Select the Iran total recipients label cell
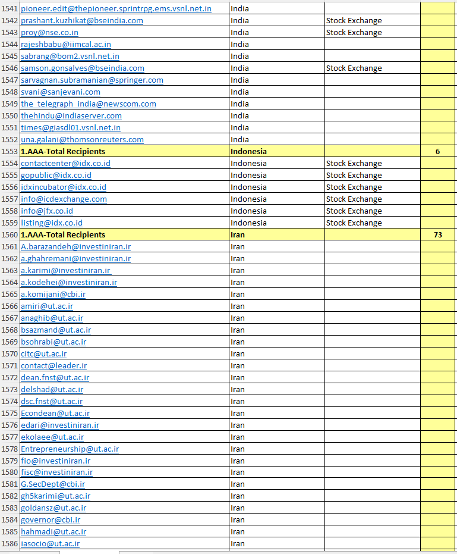The height and width of the screenshot is (554, 457). tap(124, 234)
